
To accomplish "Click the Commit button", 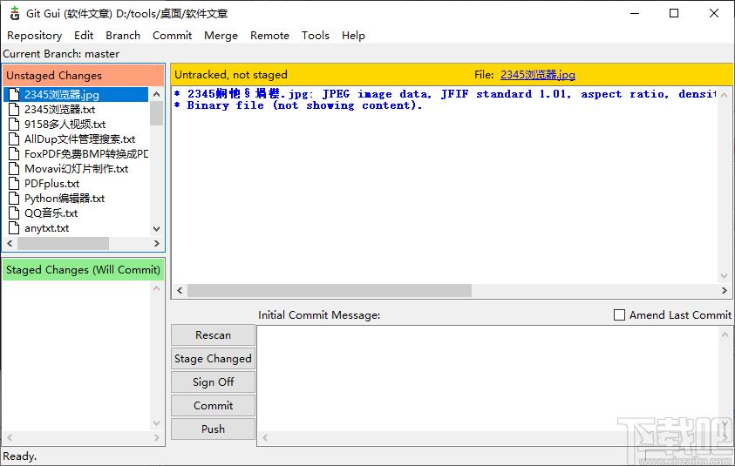I will point(214,406).
